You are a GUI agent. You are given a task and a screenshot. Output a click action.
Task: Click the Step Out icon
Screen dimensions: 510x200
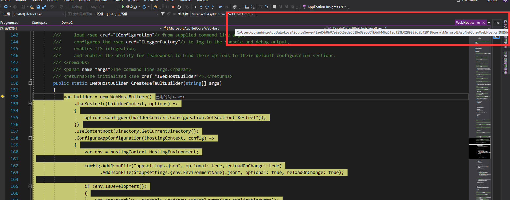pyautogui.click(x=213, y=7)
